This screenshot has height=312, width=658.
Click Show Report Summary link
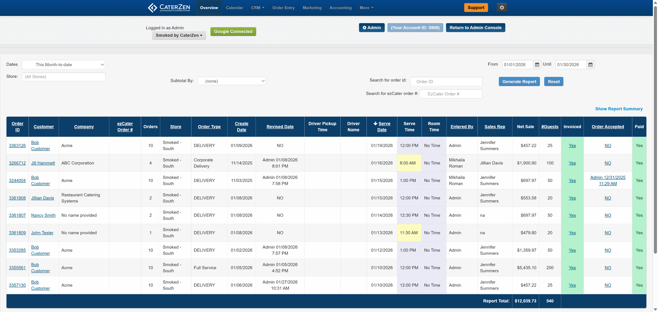tap(619, 109)
